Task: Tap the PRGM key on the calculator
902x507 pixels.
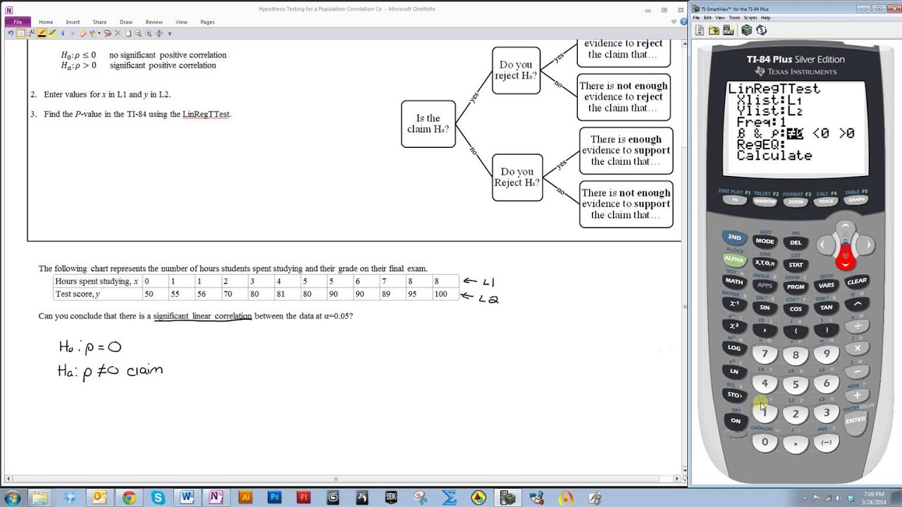Action: (x=796, y=287)
